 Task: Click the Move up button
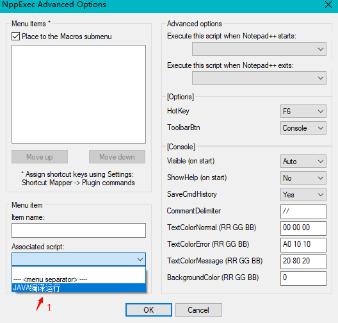coord(40,156)
